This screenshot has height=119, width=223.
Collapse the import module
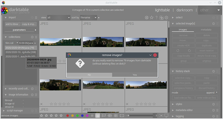pyautogui.click(x=6, y=18)
